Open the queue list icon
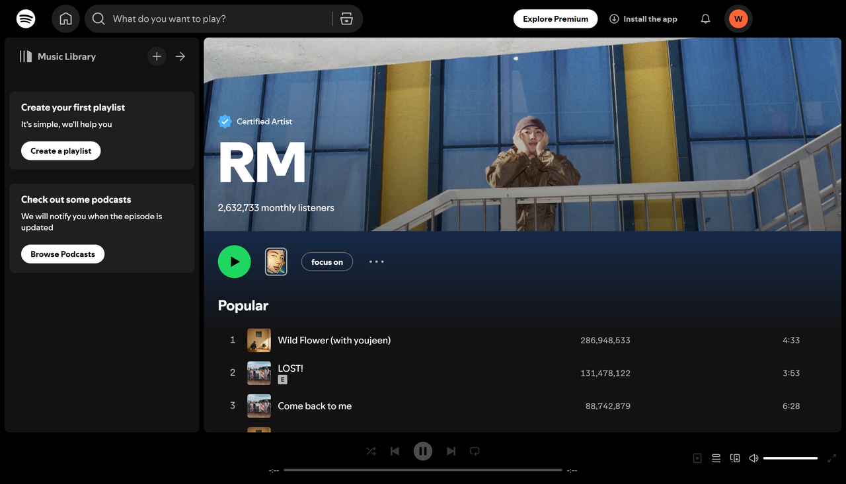This screenshot has height=484, width=846. 716,458
